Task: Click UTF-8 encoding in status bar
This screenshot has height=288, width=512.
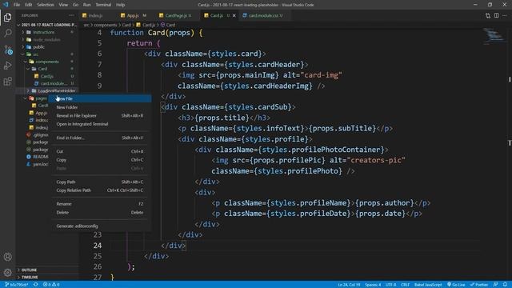Action: (x=391, y=285)
